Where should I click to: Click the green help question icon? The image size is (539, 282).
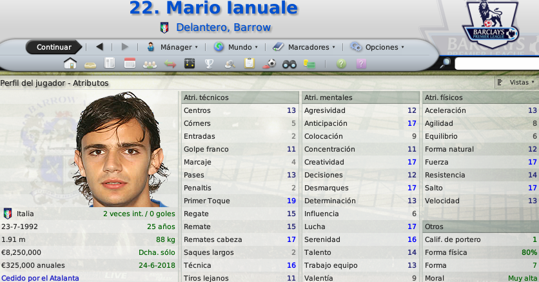[x=341, y=64]
